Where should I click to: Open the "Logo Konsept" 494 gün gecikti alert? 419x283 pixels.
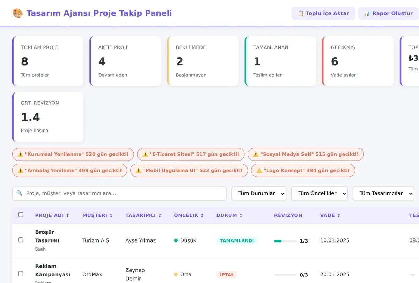point(303,171)
